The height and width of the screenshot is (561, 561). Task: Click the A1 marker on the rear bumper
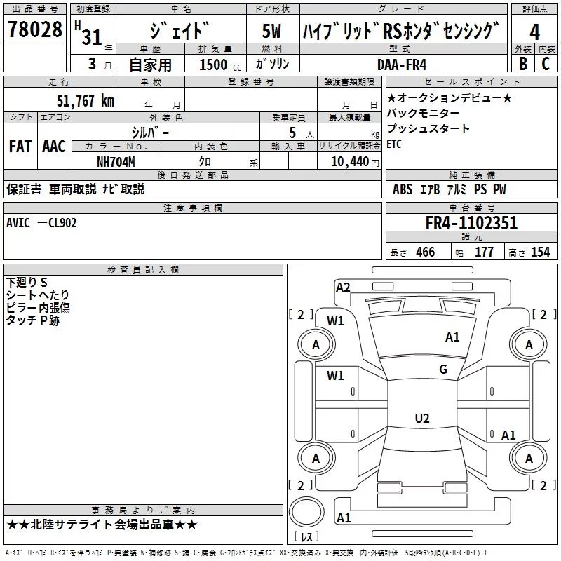coord(344,518)
